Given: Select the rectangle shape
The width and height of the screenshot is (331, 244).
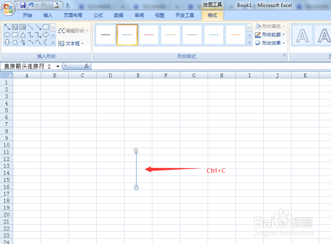Looking at the screenshot, I should click(46, 27).
